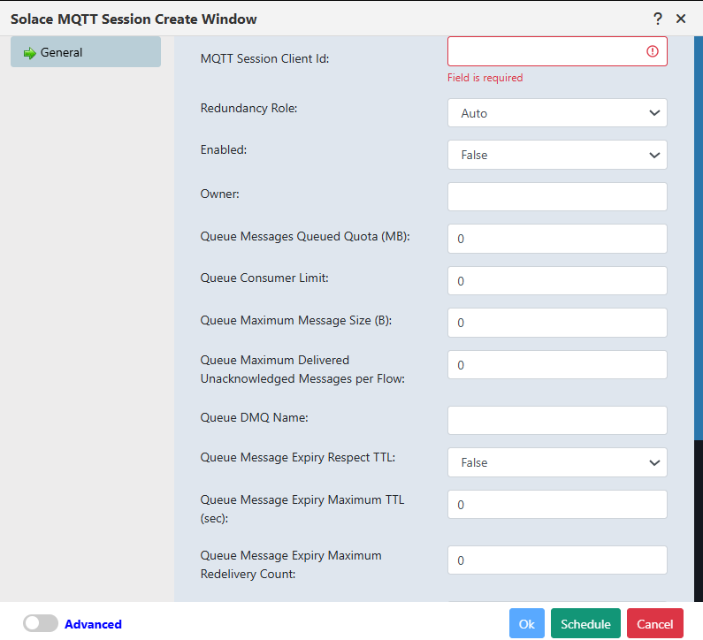Click the Schedule button
This screenshot has height=640, width=703.
pos(585,623)
